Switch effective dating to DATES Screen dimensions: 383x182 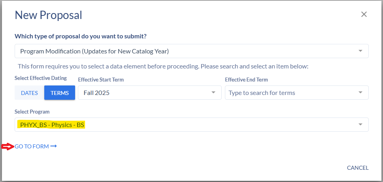(29, 93)
